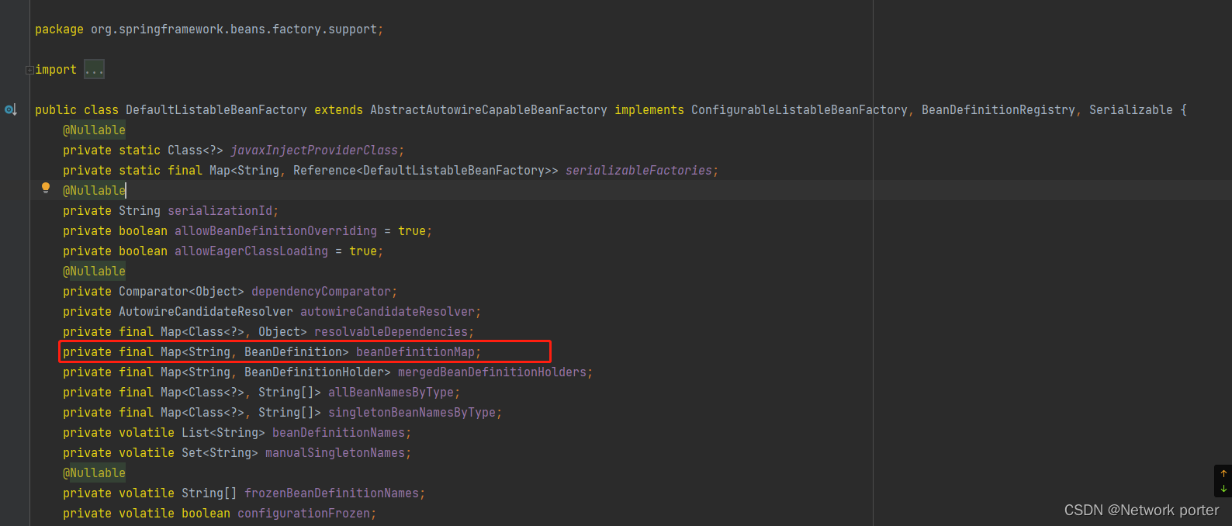Image resolution: width=1232 pixels, height=526 pixels.
Task: Click the 'extends' keyword in class declaration
Action: 338,110
